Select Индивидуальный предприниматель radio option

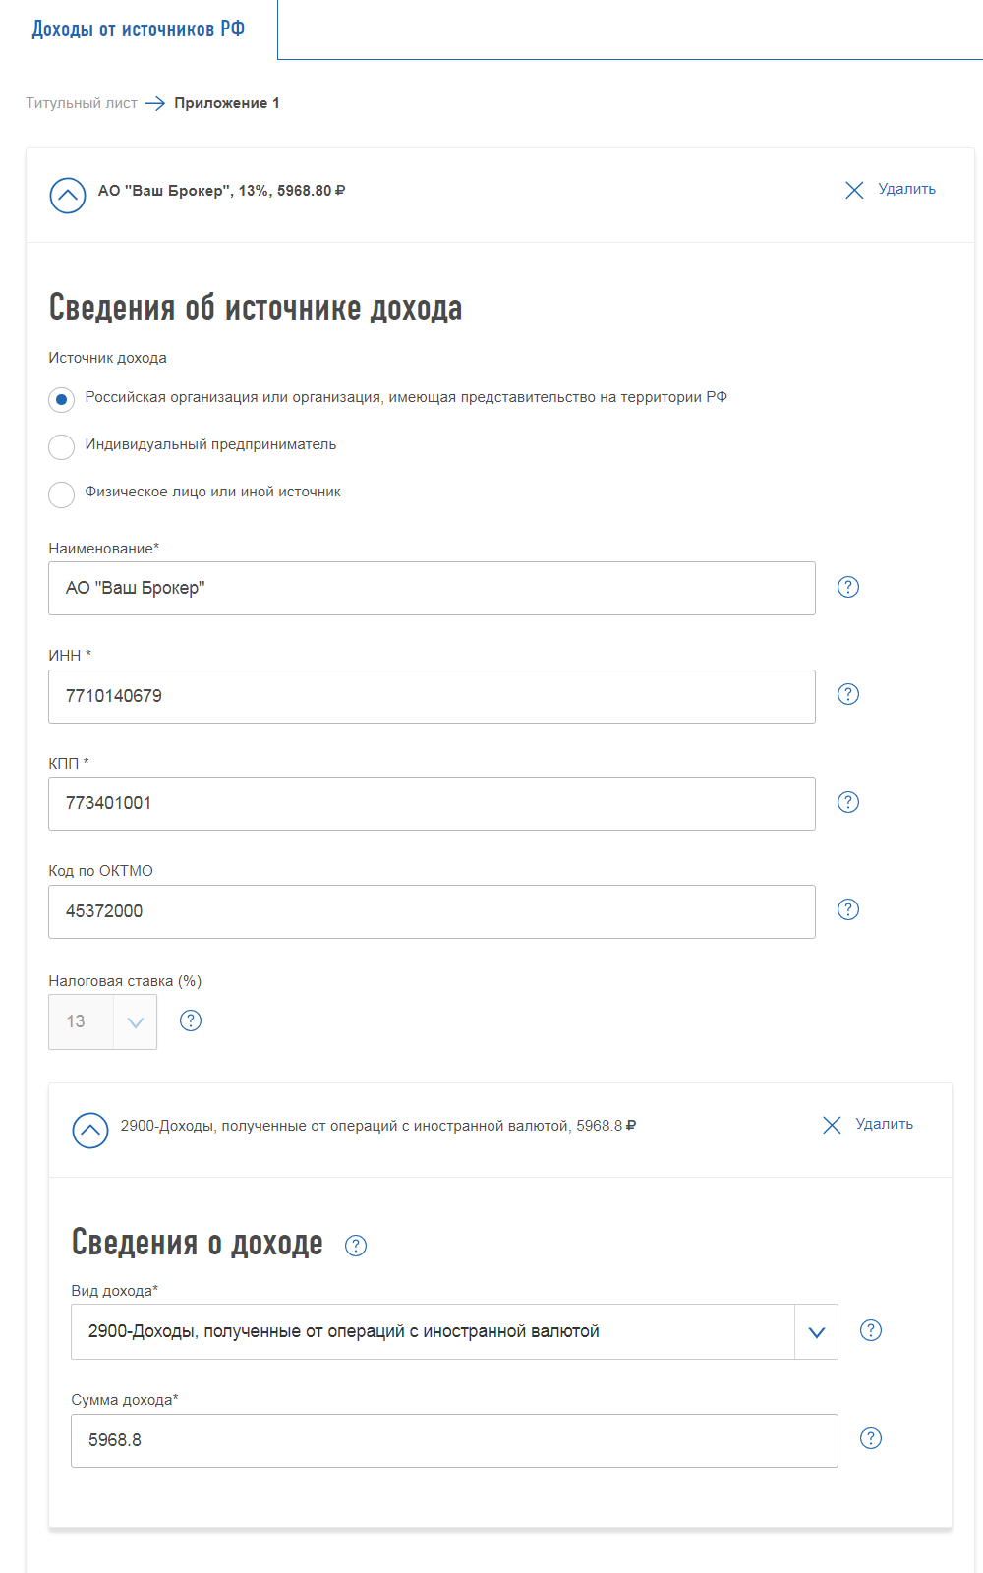[62, 446]
